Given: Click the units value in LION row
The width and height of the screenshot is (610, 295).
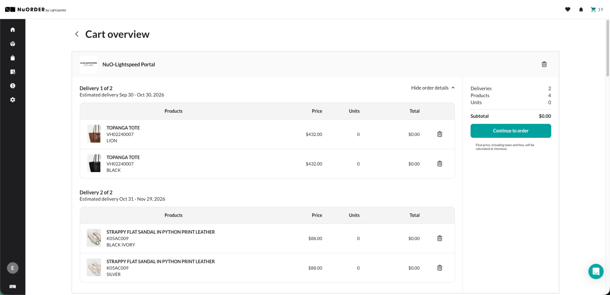Looking at the screenshot, I should pos(358,134).
